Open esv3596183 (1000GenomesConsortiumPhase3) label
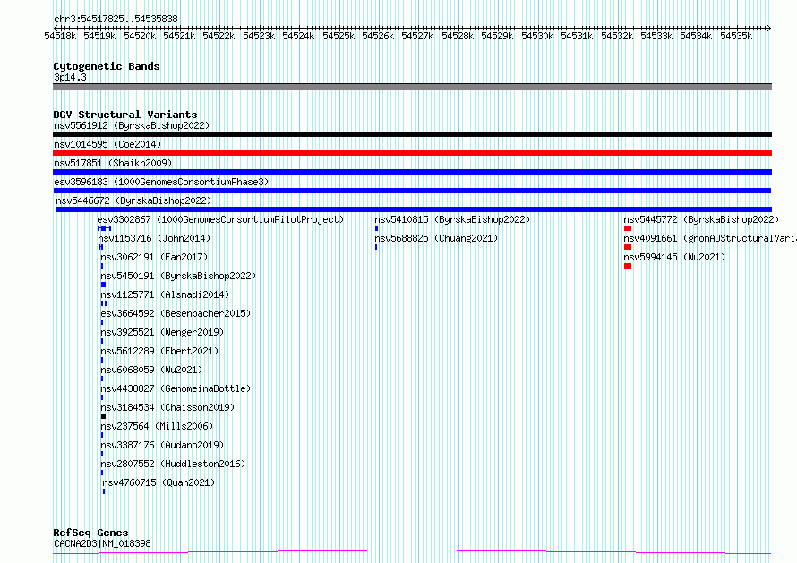The width and height of the screenshot is (797, 563). 161,182
